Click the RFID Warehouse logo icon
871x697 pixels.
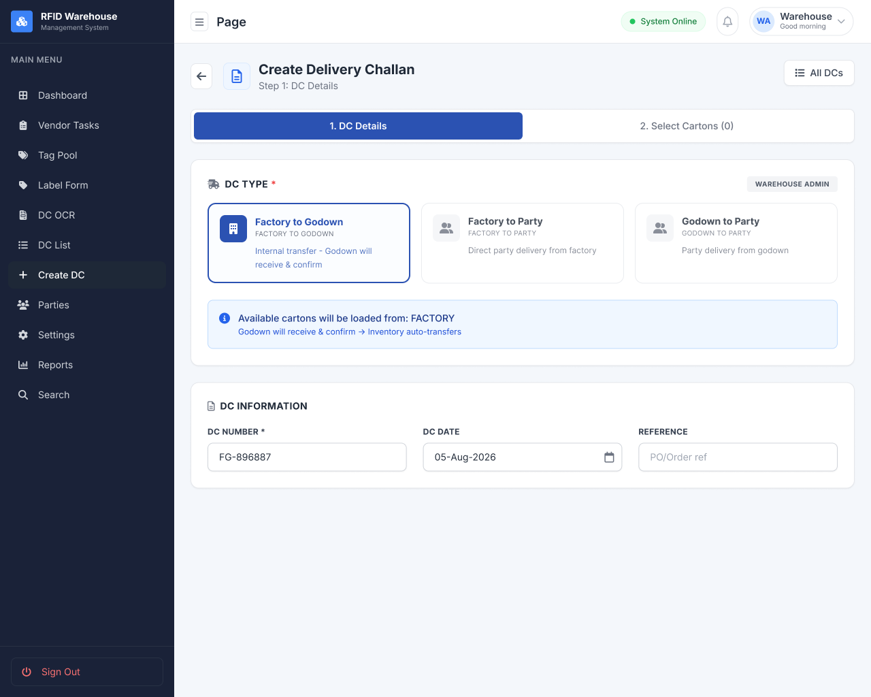click(x=22, y=22)
